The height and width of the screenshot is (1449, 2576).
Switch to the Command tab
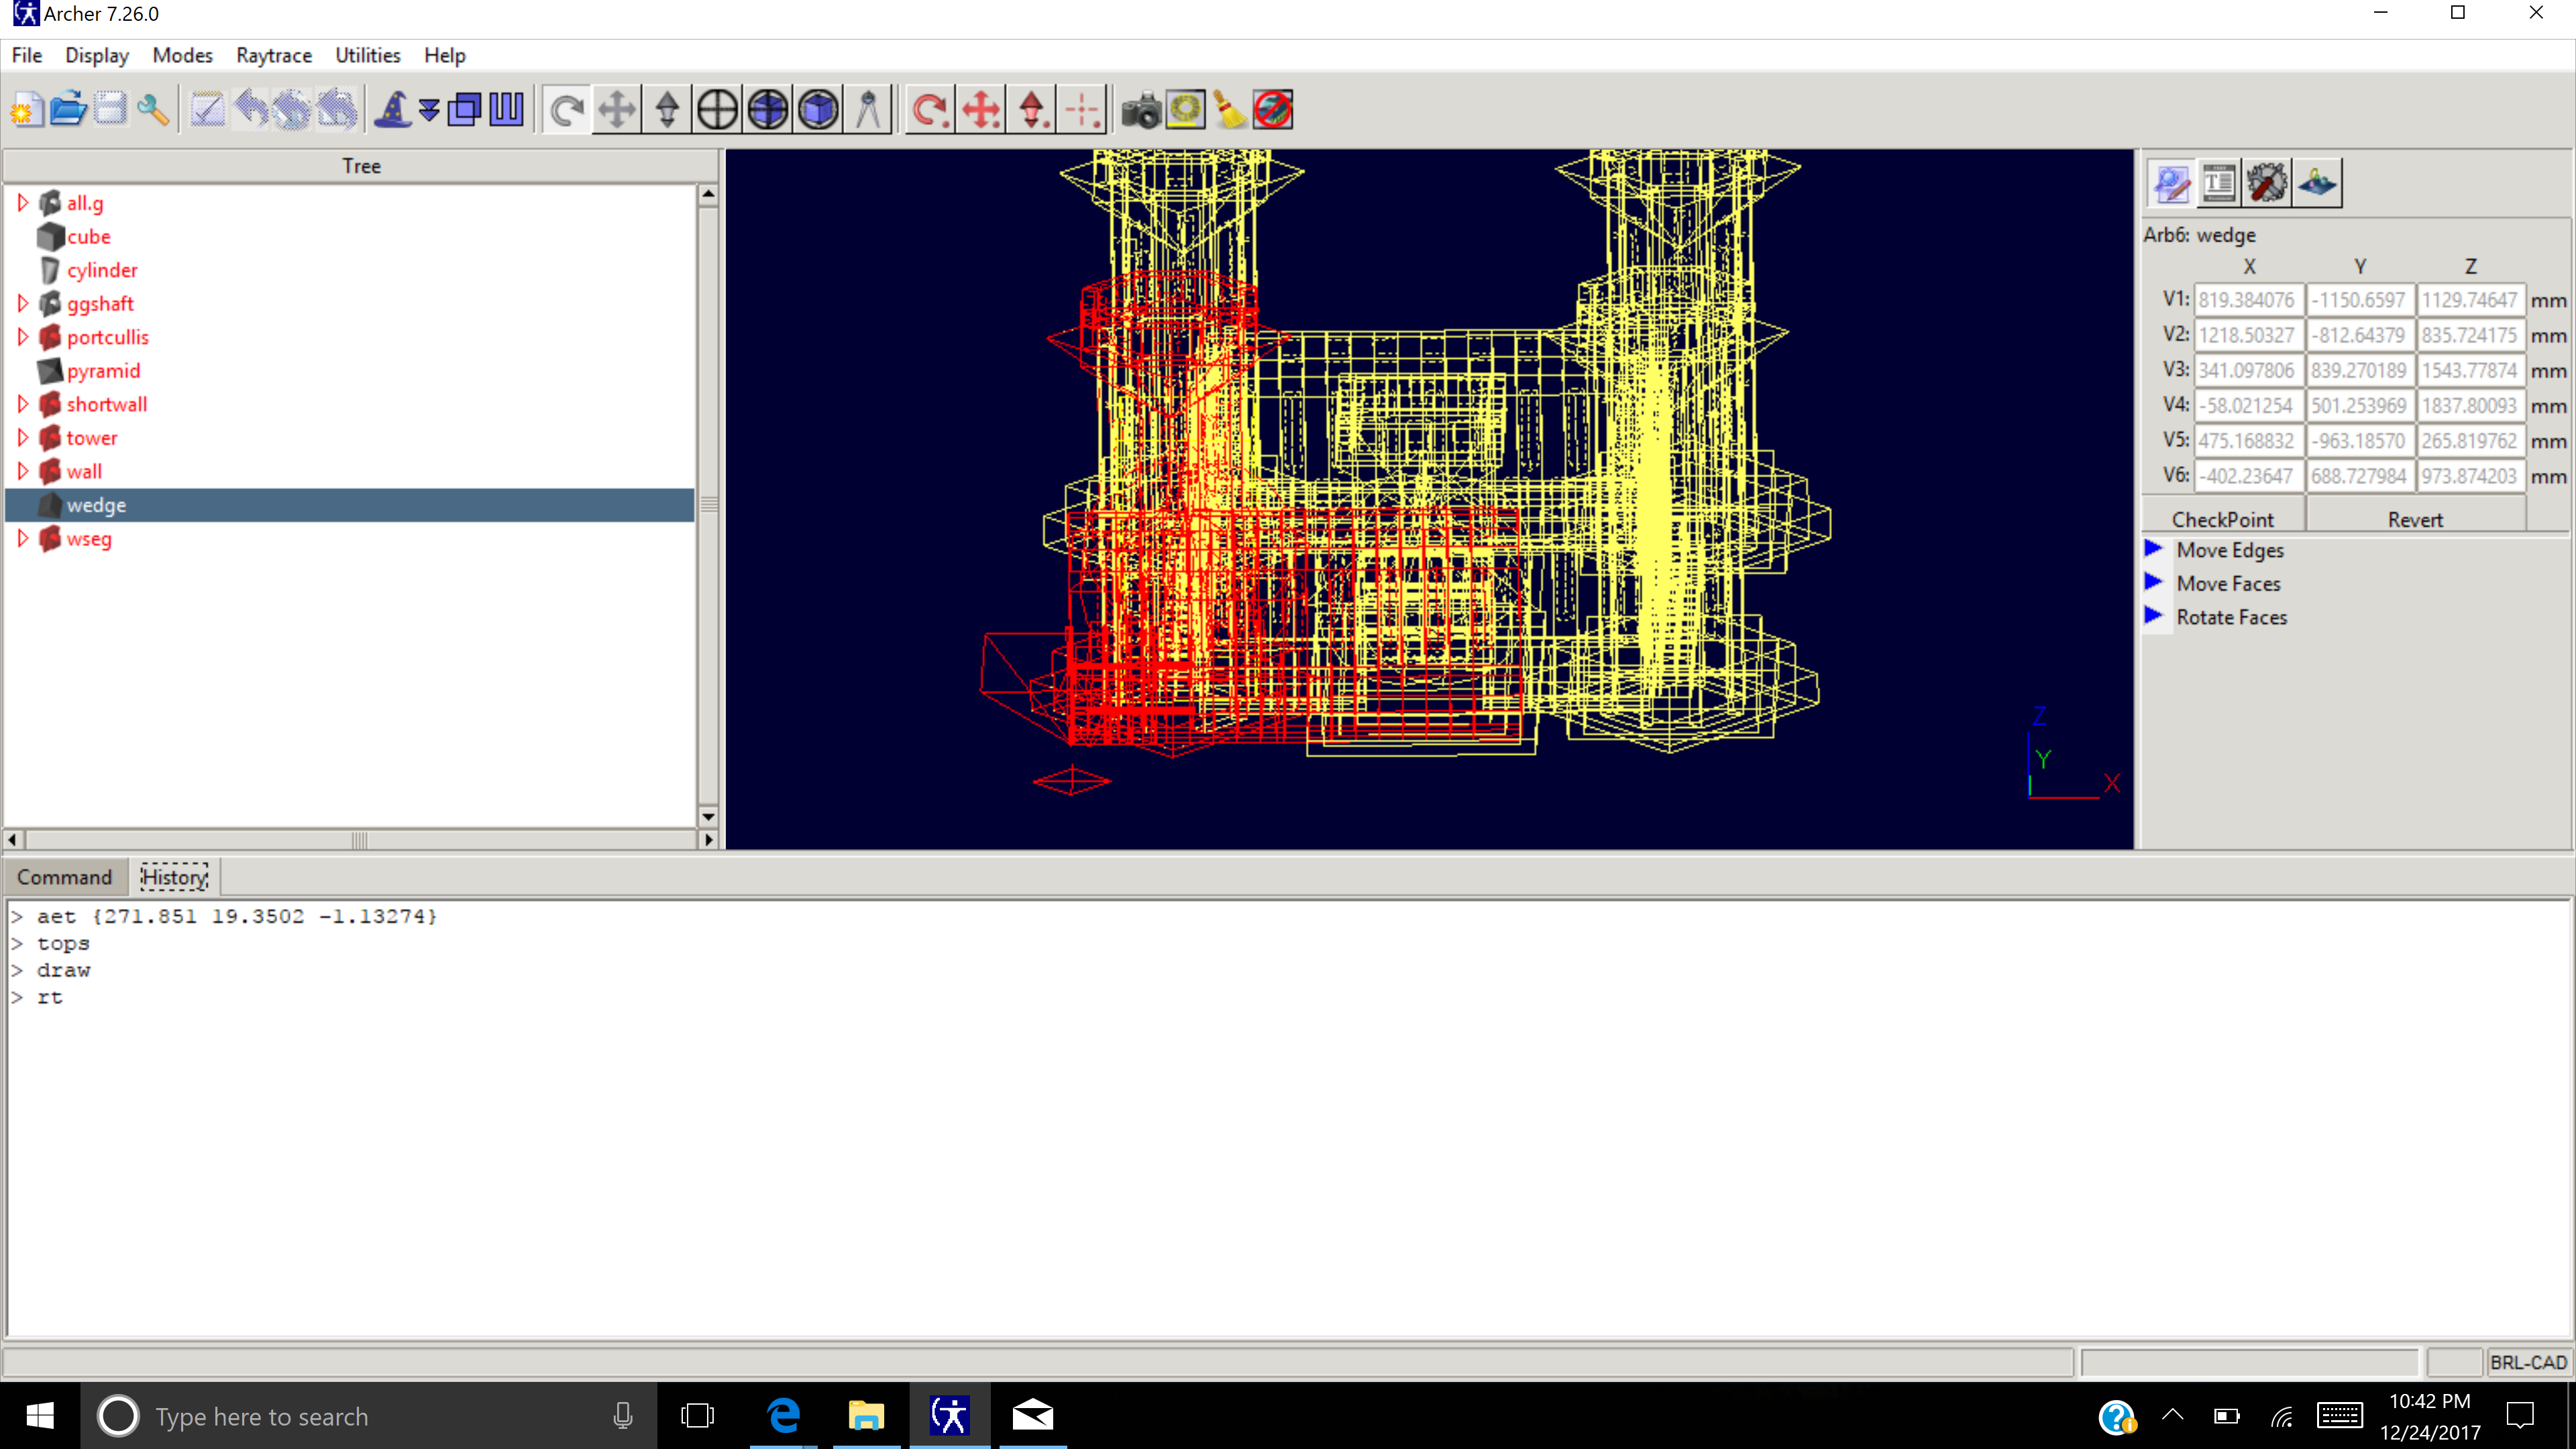(64, 877)
